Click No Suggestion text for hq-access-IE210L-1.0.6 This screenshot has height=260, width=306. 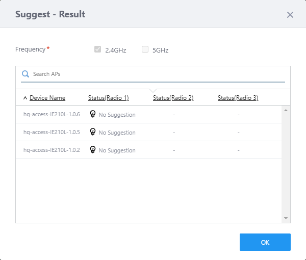point(117,115)
